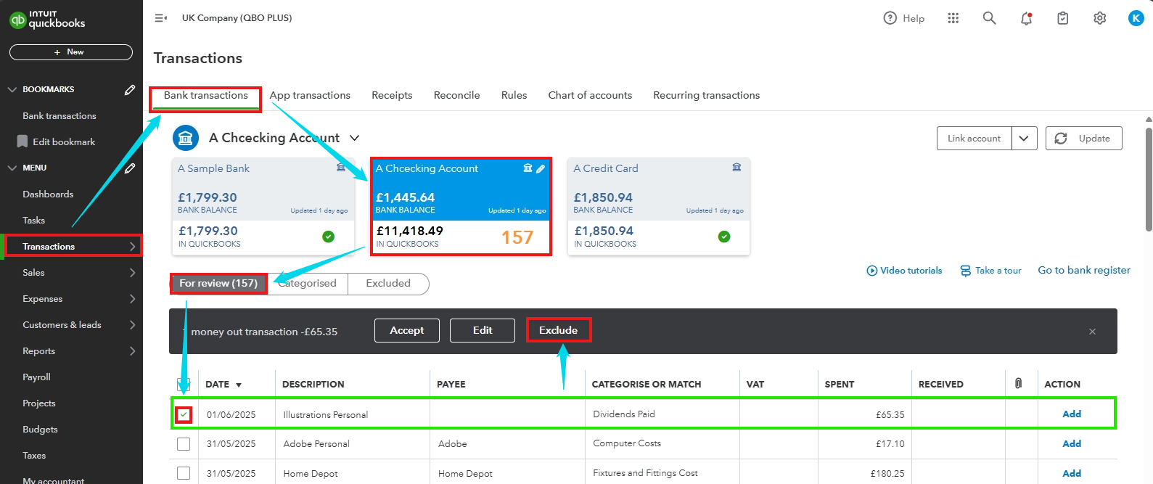Open the Chart of accounts tab
1153x484 pixels.
click(589, 95)
